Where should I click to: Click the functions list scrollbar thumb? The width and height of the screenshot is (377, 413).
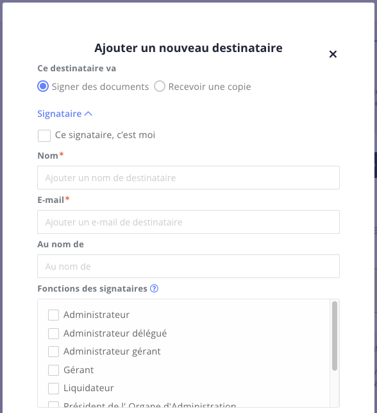[x=335, y=336]
